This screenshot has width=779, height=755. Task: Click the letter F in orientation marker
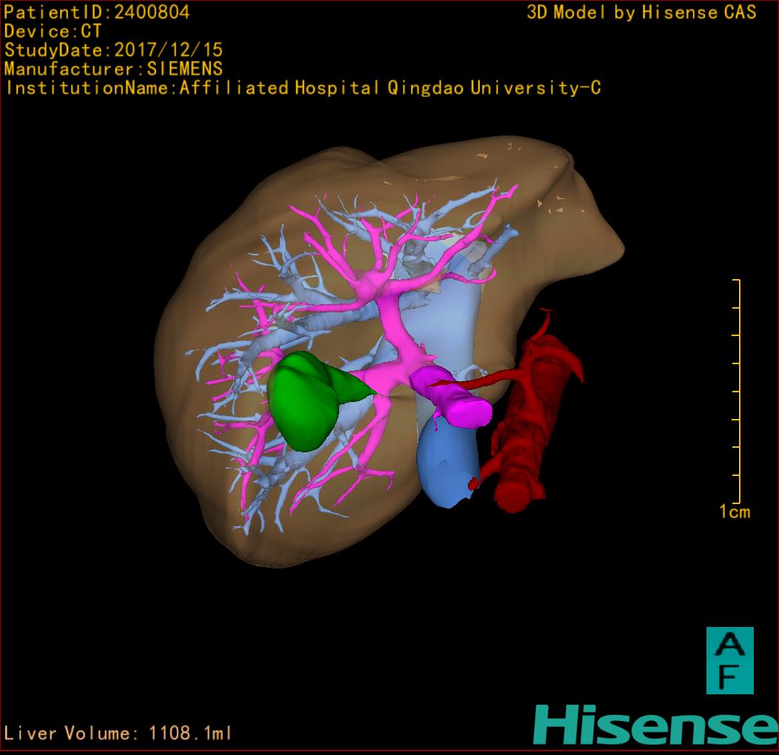click(729, 676)
